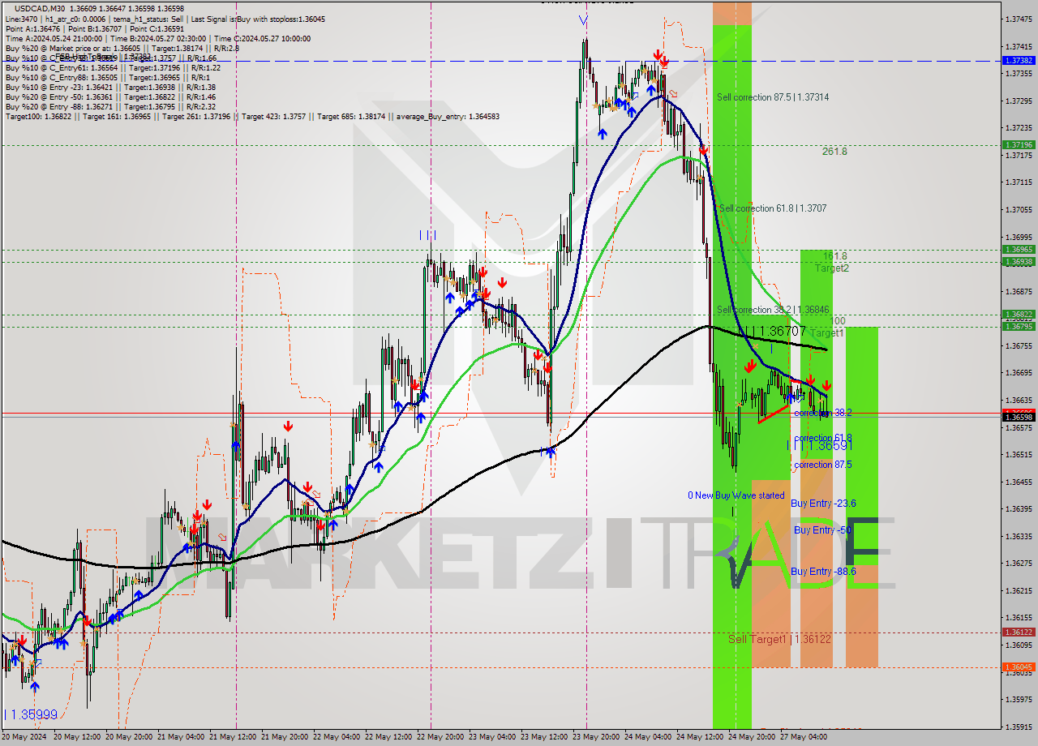This screenshot has height=746, width=1038.
Task: Click the 1.36275 price scale value
Action: click(1019, 563)
